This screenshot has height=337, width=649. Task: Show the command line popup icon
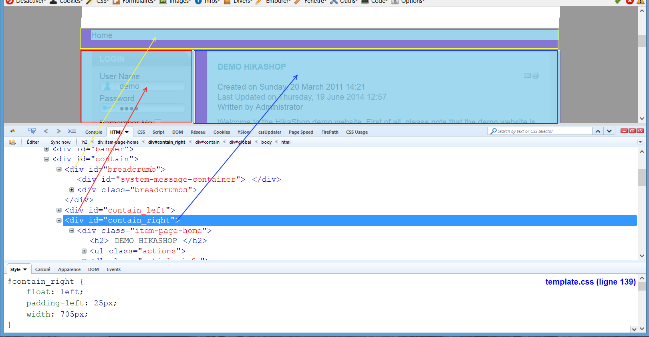(x=72, y=131)
